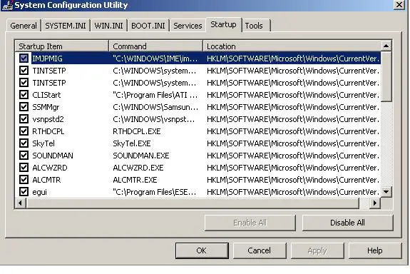Click the Location cell in the SkyTel row
The image size is (410, 274).
click(293, 143)
